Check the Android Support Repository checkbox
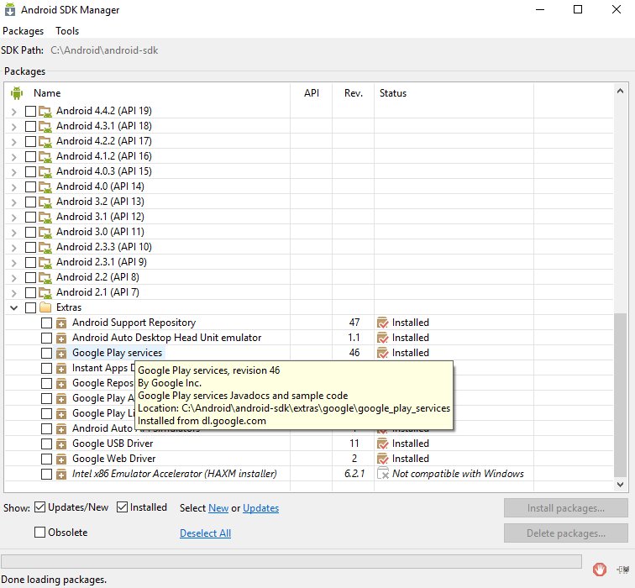Image resolution: width=635 pixels, height=588 pixels. point(46,323)
